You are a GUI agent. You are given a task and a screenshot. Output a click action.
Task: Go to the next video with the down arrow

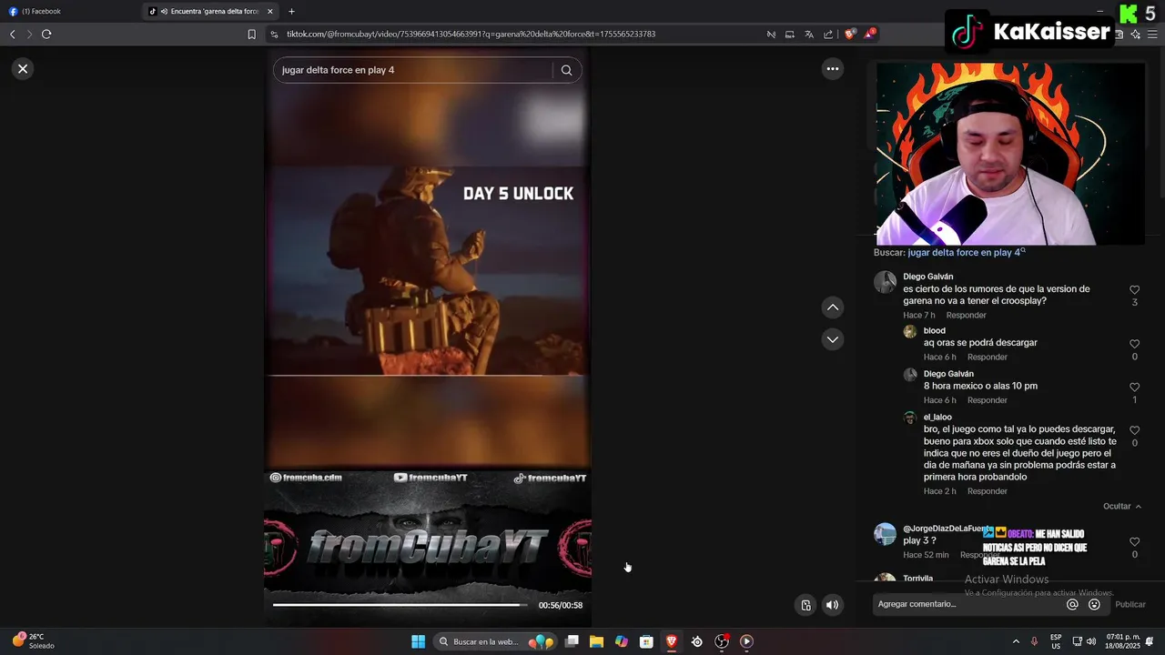[x=832, y=339]
